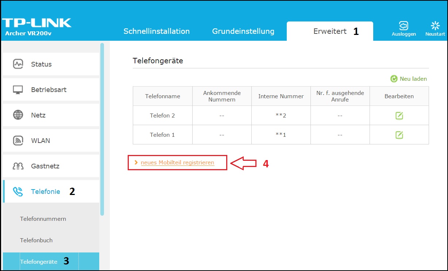This screenshot has height=271, width=448.
Task: Open Betriebsart via its monitor icon
Action: (x=17, y=89)
